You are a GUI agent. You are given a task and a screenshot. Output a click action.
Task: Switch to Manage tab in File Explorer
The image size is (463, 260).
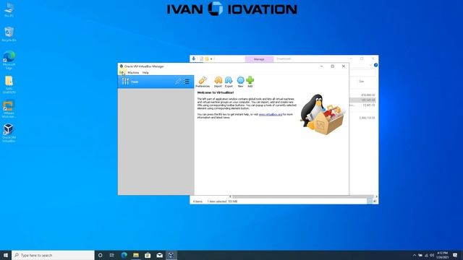click(259, 59)
